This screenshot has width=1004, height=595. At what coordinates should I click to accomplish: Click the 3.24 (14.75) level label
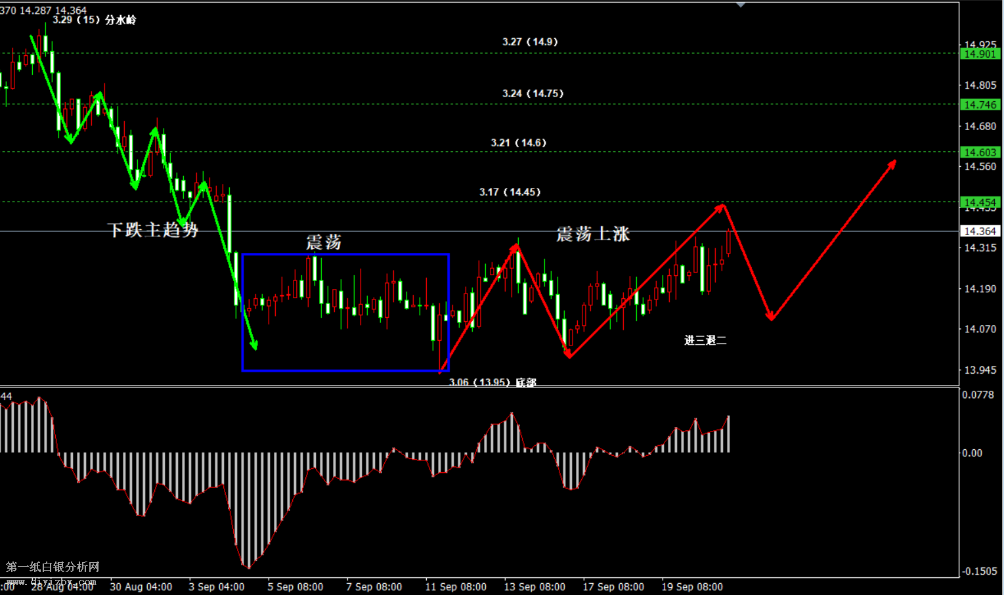click(533, 93)
